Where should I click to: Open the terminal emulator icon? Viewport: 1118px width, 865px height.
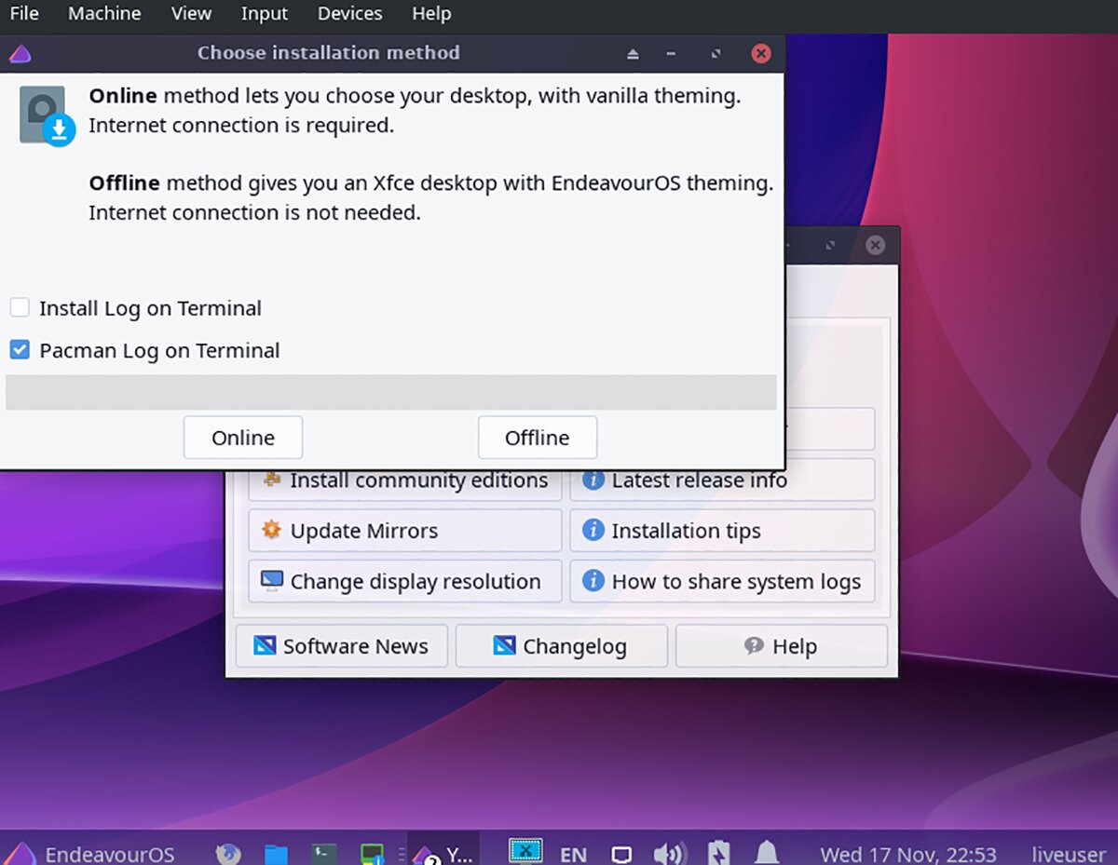(324, 854)
